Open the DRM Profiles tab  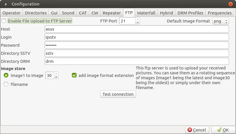point(190,13)
